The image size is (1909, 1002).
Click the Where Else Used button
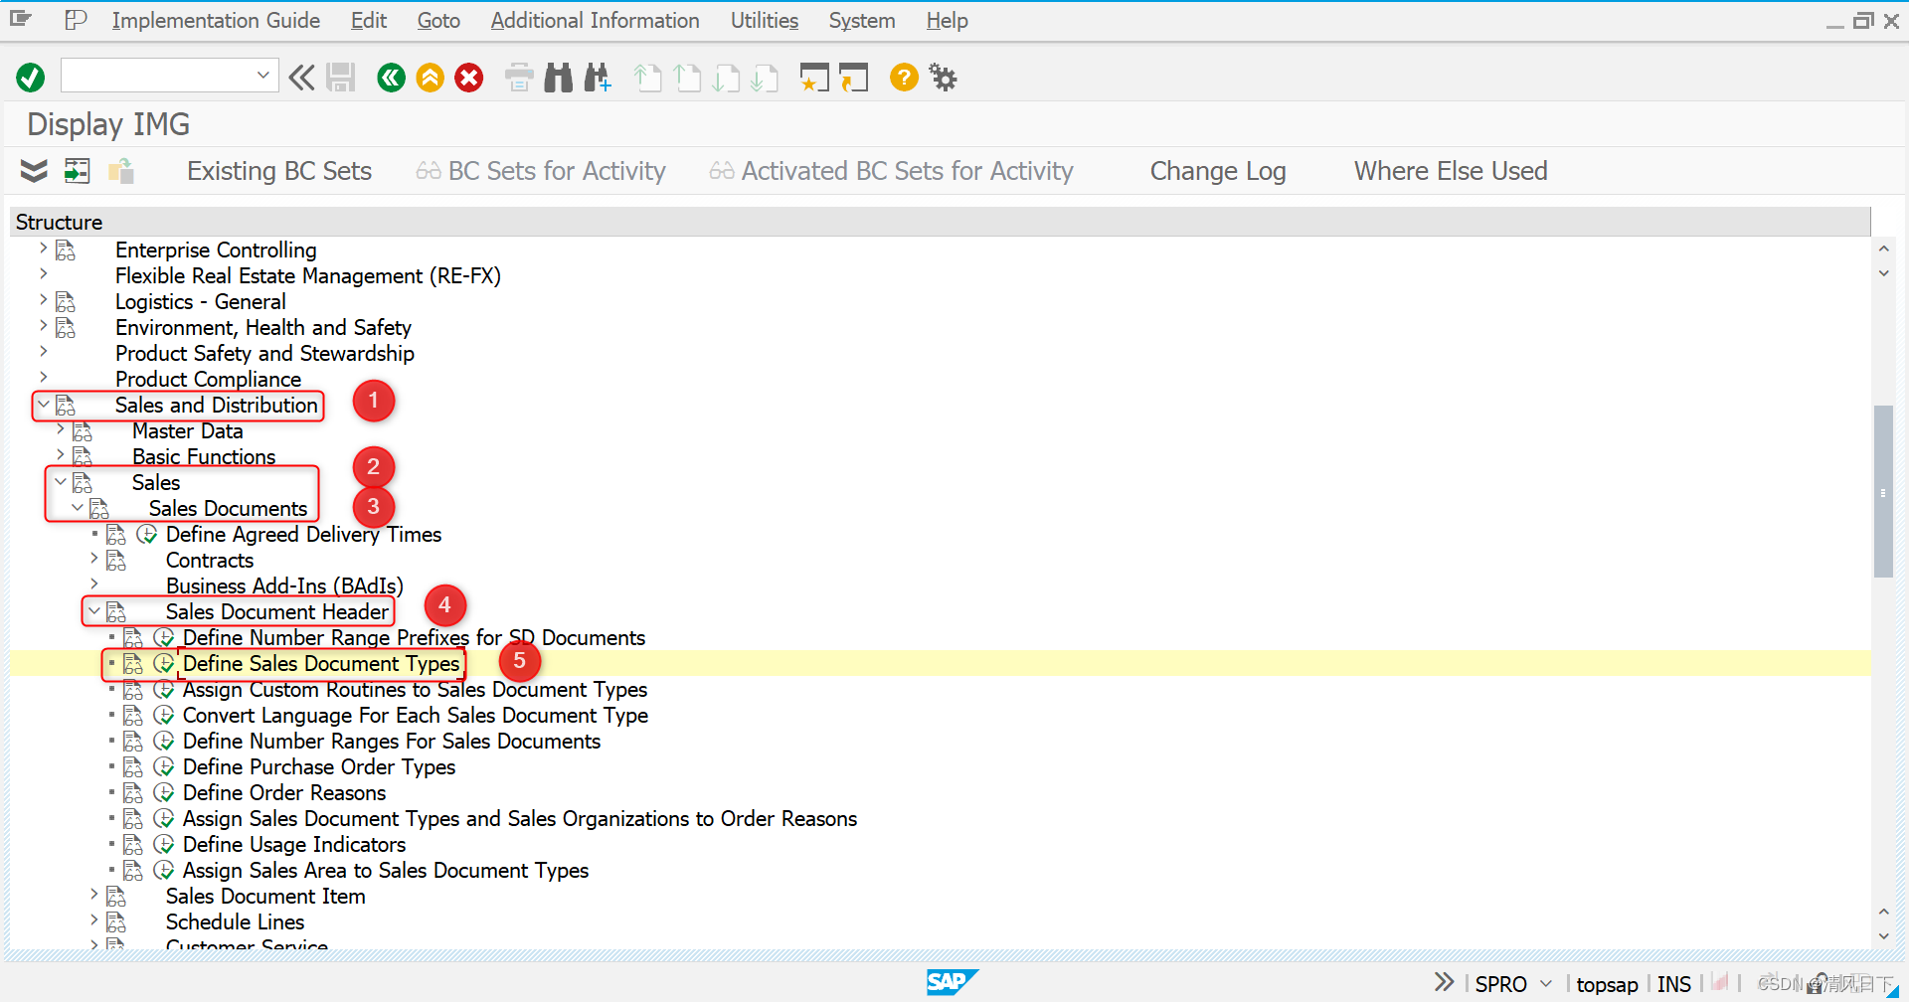point(1451,171)
